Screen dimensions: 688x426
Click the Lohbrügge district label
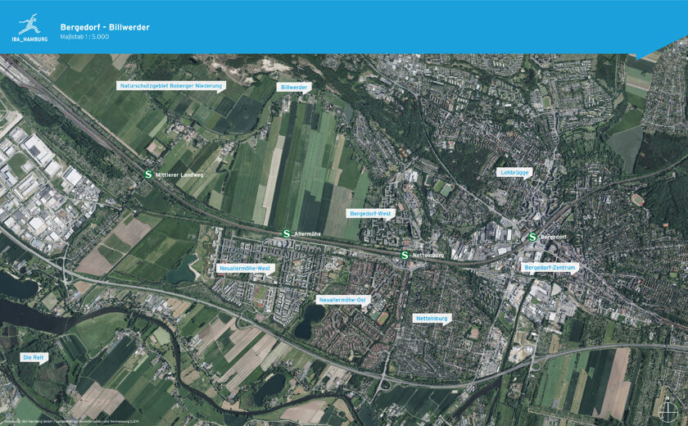point(514,173)
